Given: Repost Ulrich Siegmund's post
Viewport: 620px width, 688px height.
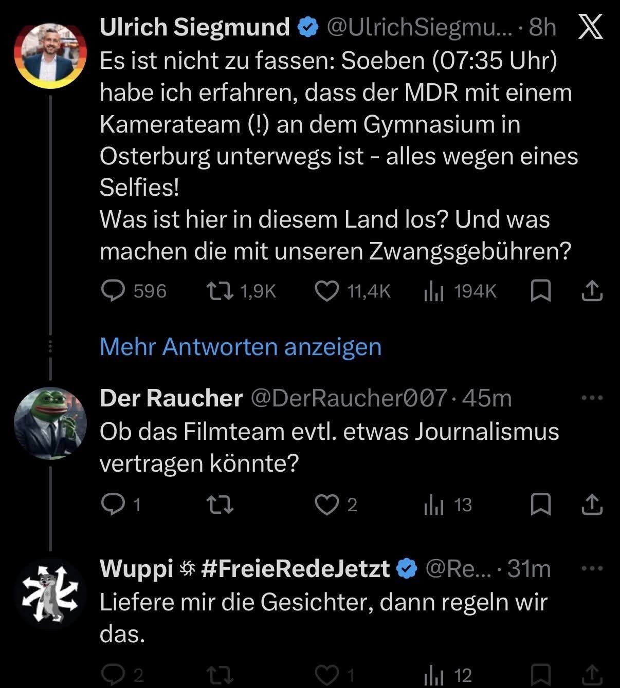Looking at the screenshot, I should [x=220, y=291].
